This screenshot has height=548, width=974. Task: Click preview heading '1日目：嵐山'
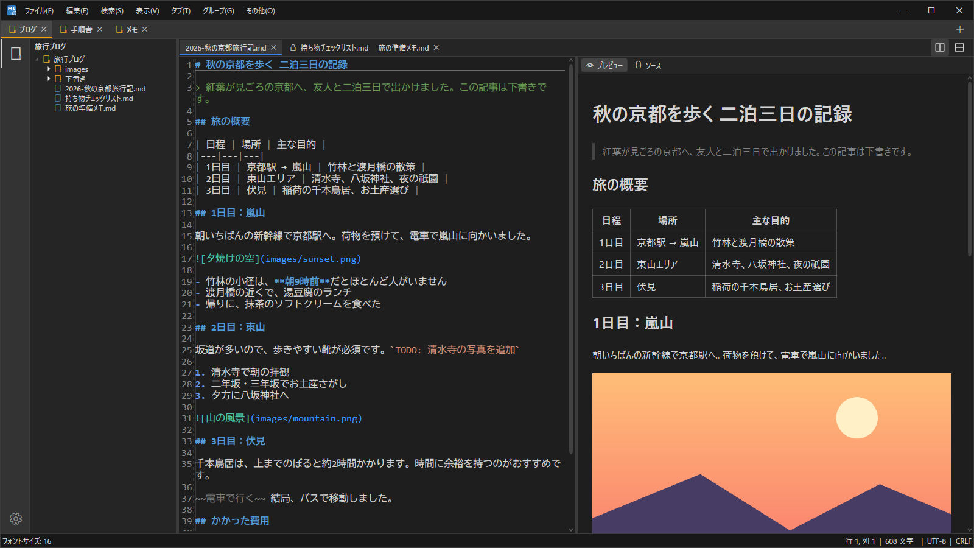[x=633, y=323]
